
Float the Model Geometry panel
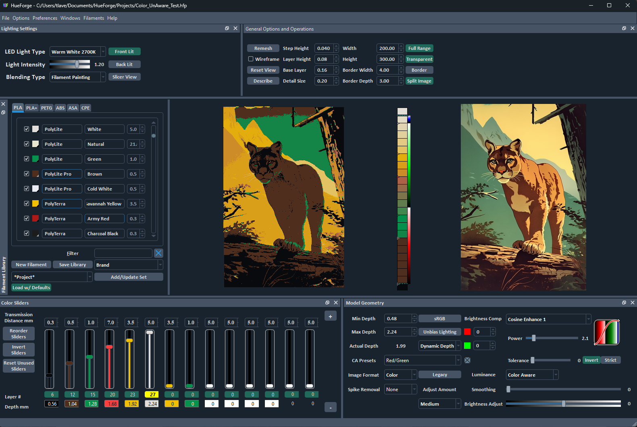(x=624, y=303)
